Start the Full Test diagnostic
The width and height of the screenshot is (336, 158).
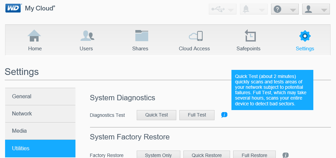pos(197,115)
